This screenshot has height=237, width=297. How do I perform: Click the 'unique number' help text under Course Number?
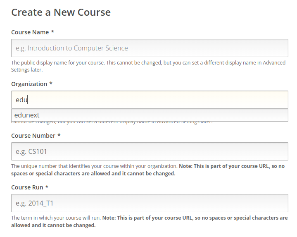click(x=94, y=166)
